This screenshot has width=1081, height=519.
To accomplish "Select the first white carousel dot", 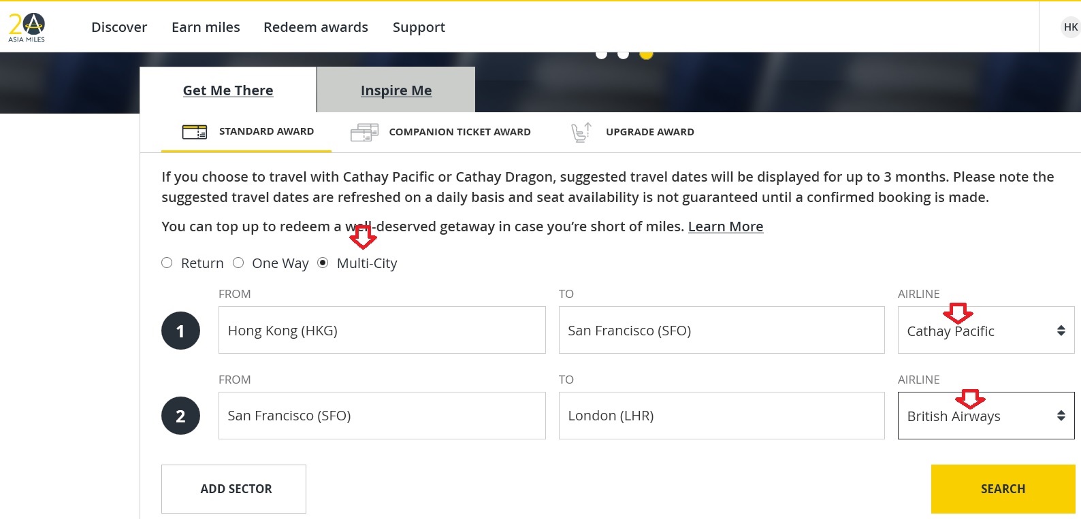I will coord(601,54).
